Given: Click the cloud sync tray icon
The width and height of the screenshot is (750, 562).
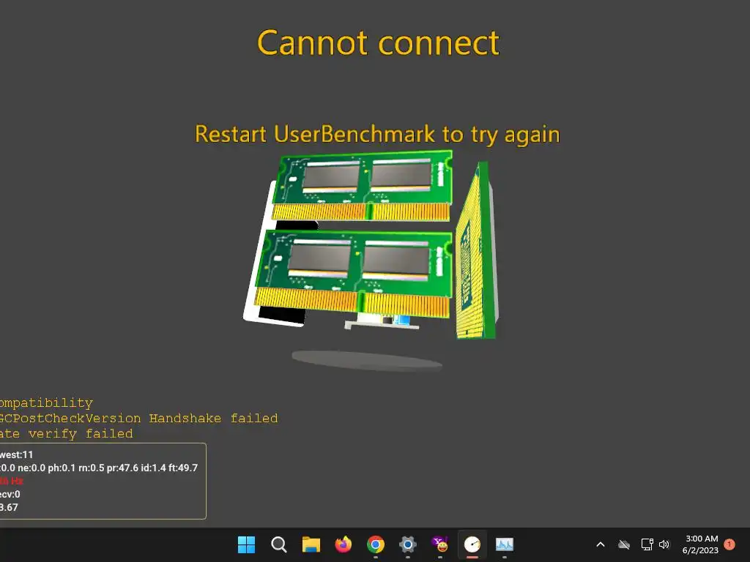Looking at the screenshot, I should point(624,544).
